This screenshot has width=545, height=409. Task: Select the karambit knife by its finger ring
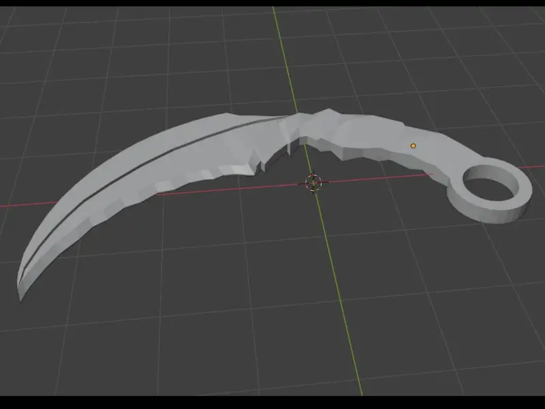489,190
